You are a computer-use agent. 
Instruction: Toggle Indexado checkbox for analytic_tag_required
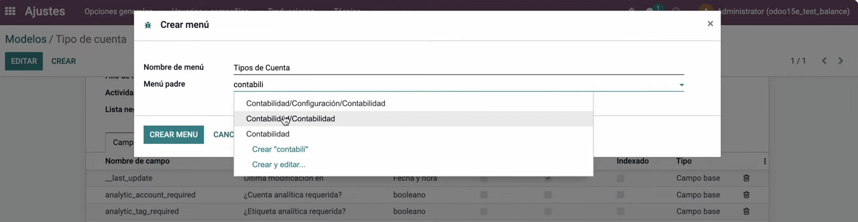(x=620, y=211)
